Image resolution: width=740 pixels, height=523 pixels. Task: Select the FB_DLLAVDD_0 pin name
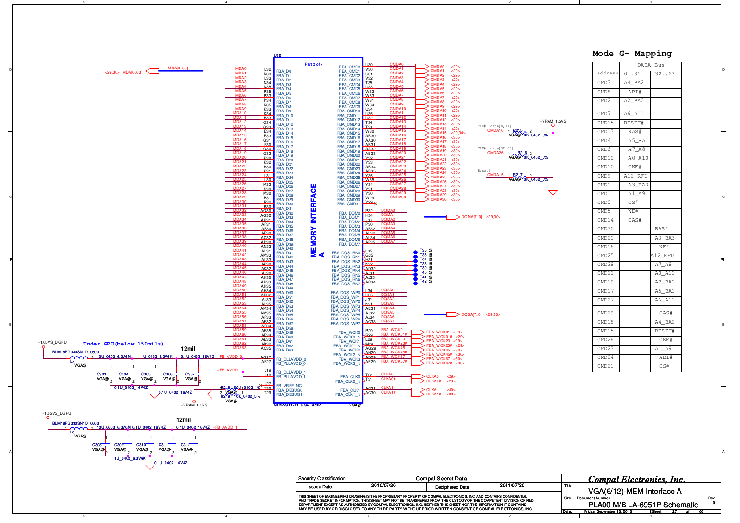291,359
